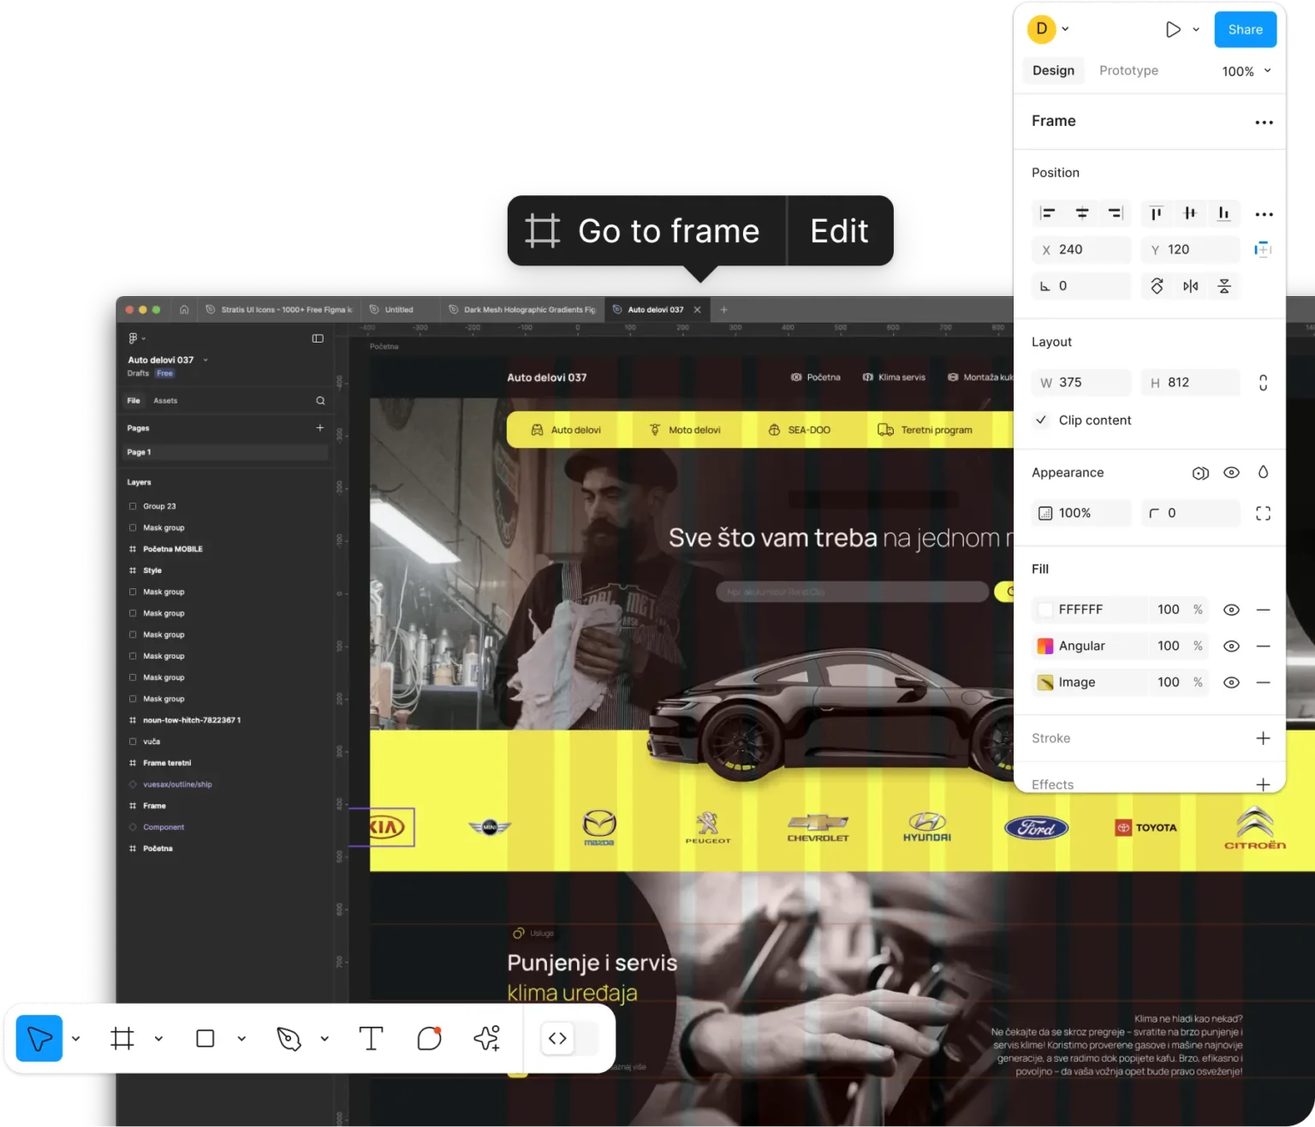Click the FFFFFF fill color swatch

click(x=1045, y=610)
